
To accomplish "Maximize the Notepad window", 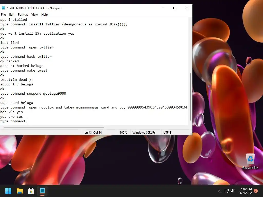I will [175, 8].
